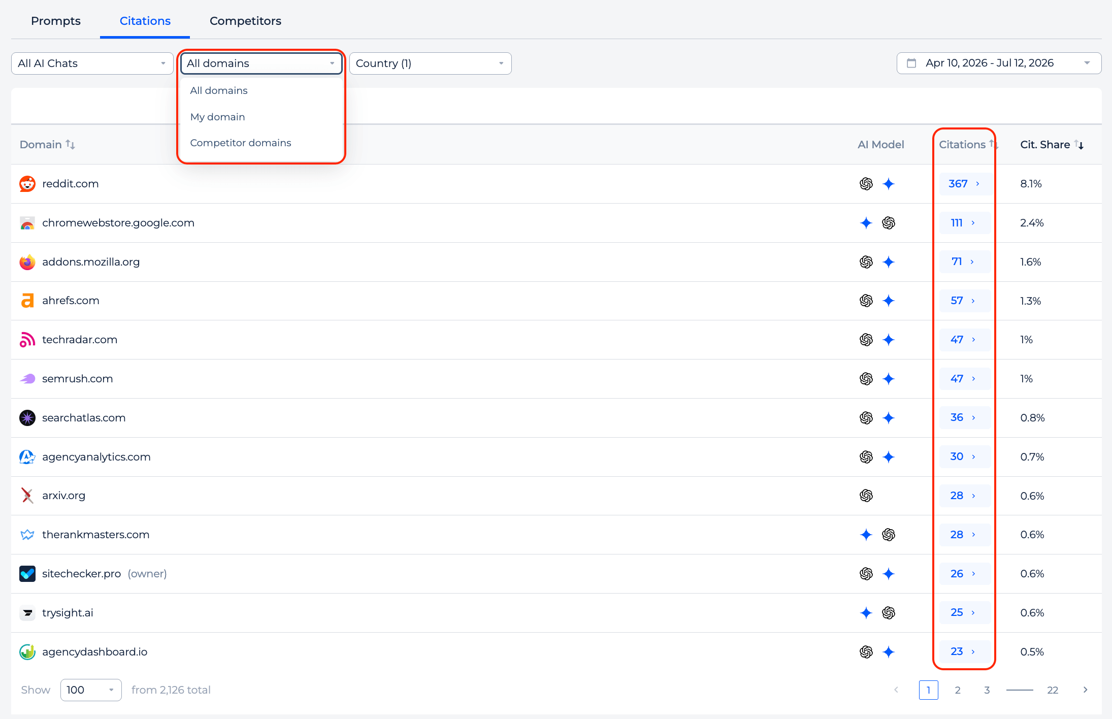Go to pagination page 3
Screen dimensions: 1112x719
tap(987, 690)
